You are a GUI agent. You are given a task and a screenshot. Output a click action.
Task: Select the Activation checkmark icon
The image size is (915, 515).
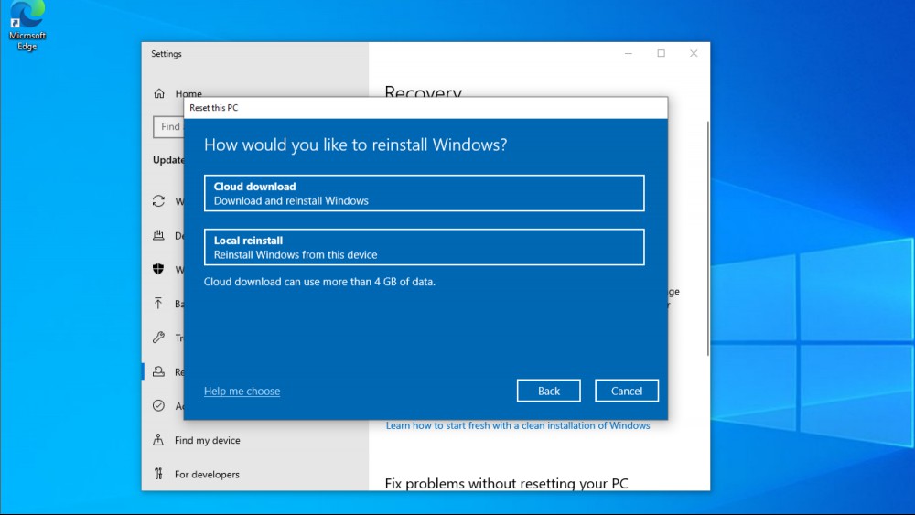click(x=158, y=405)
